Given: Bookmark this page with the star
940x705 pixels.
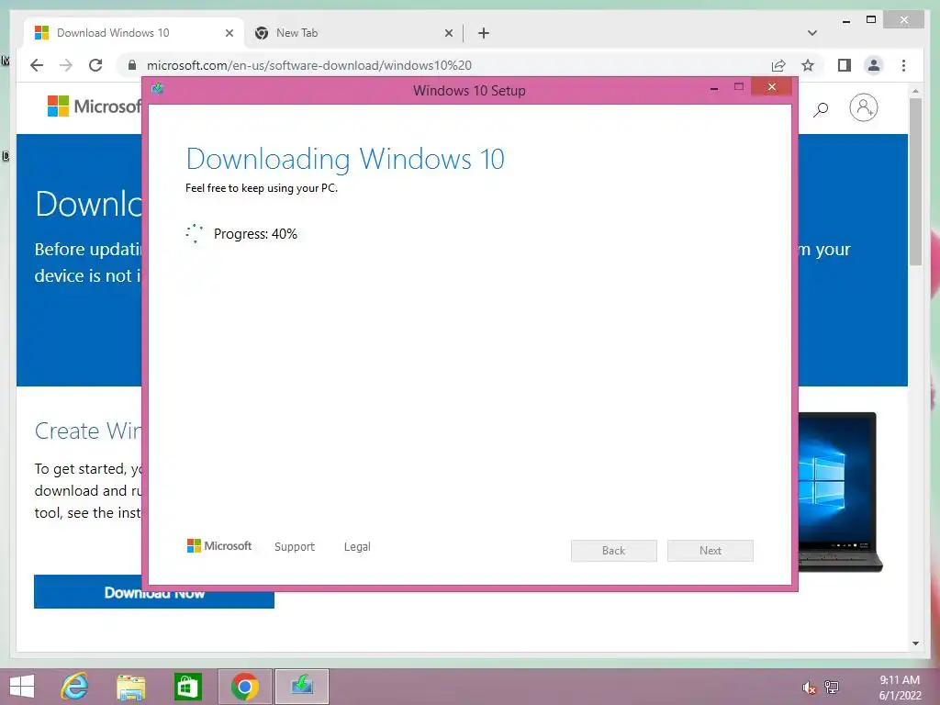Looking at the screenshot, I should 808,65.
